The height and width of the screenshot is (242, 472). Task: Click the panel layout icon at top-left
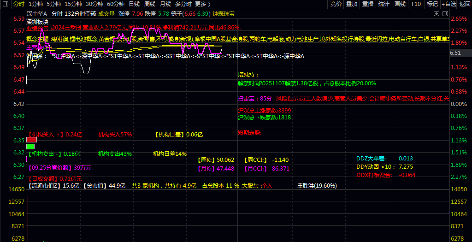coord(6,4)
